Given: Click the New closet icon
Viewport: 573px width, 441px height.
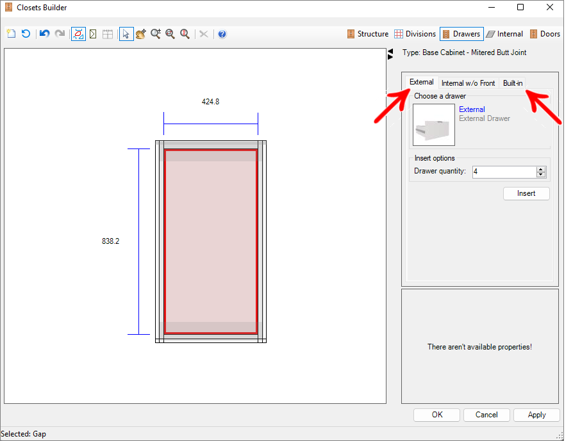Looking at the screenshot, I should [11, 34].
